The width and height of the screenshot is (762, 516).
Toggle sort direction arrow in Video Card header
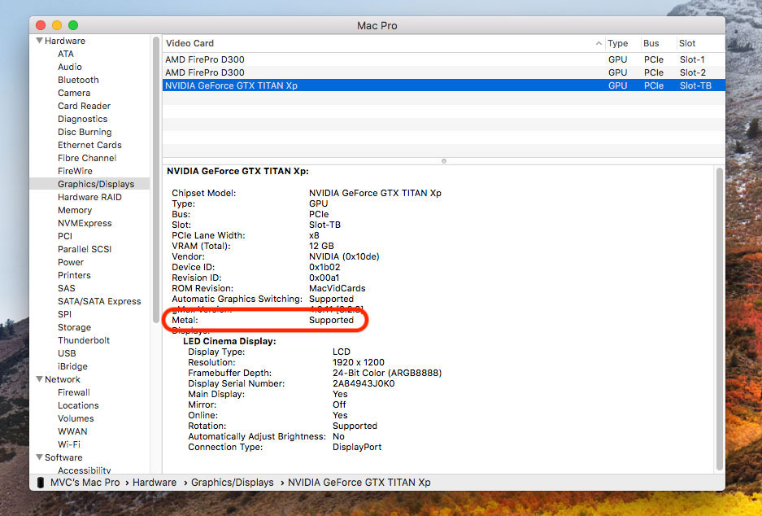pos(599,43)
